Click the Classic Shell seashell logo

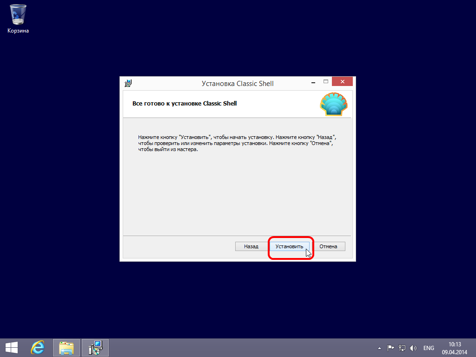click(334, 105)
